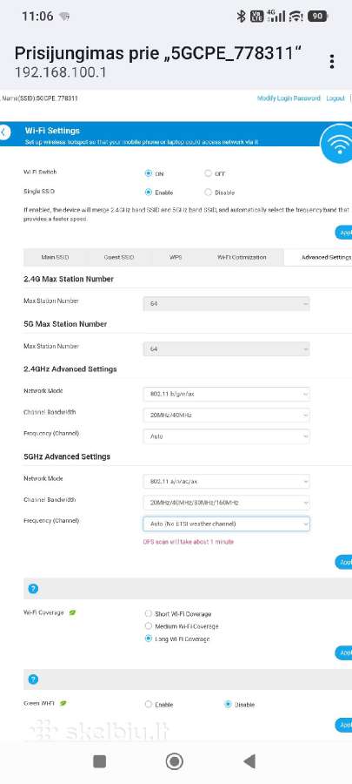The height and width of the screenshot is (784, 352).
Task: Tap the 5GHz Advanced Settings heading
Action: pos(67,456)
